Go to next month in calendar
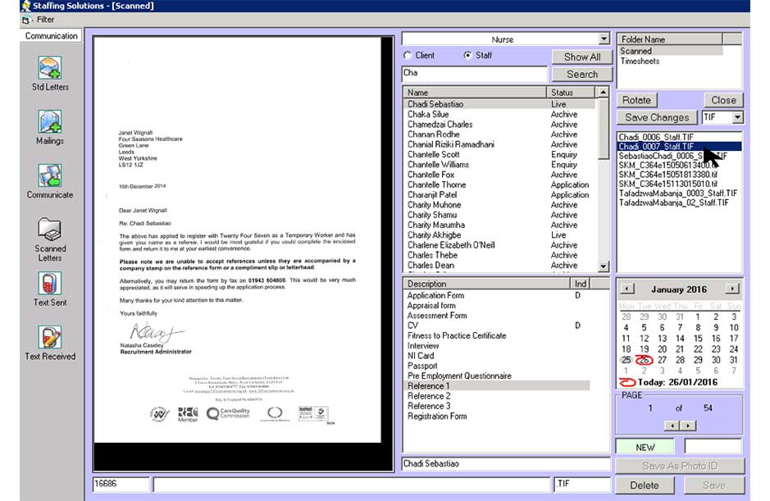The image size is (770, 501). (732, 289)
